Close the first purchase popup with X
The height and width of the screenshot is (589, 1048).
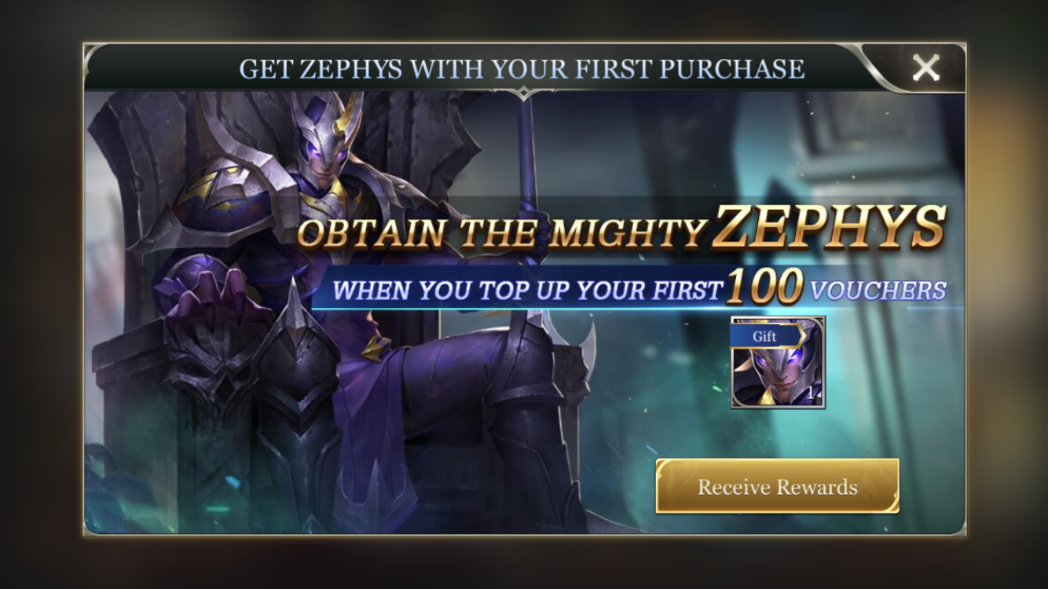pos(925,68)
